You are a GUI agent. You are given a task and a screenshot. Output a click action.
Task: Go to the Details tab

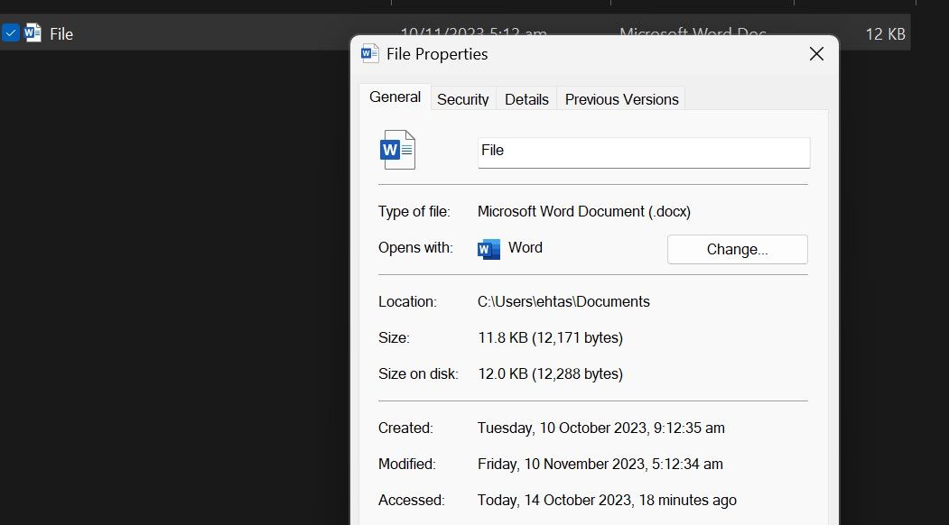pyautogui.click(x=526, y=99)
